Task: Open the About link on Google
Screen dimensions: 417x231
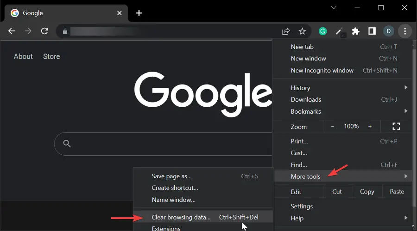Action: pyautogui.click(x=23, y=56)
